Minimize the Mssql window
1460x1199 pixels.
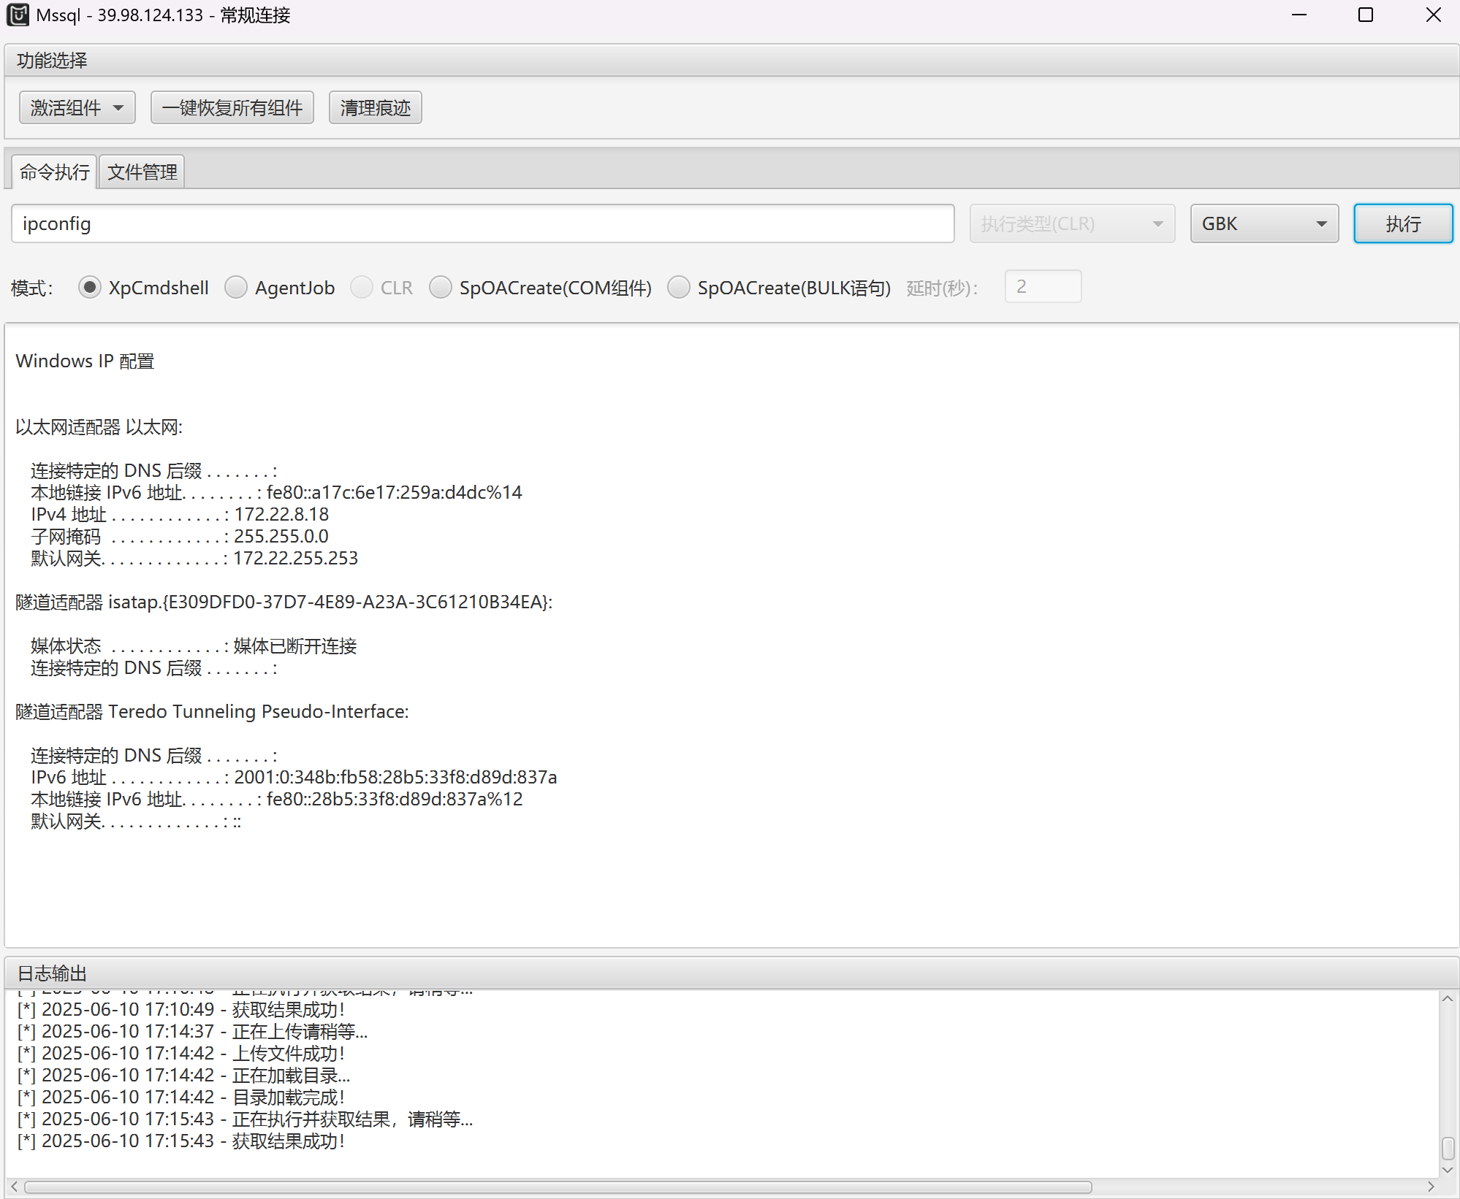point(1299,15)
